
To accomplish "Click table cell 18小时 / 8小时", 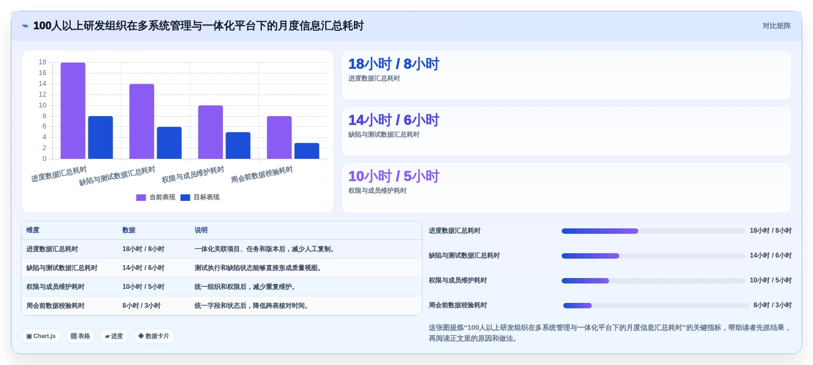I will [144, 249].
